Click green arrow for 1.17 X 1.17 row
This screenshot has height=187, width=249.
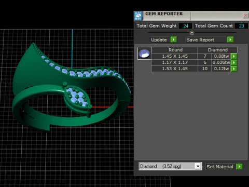(x=234, y=62)
